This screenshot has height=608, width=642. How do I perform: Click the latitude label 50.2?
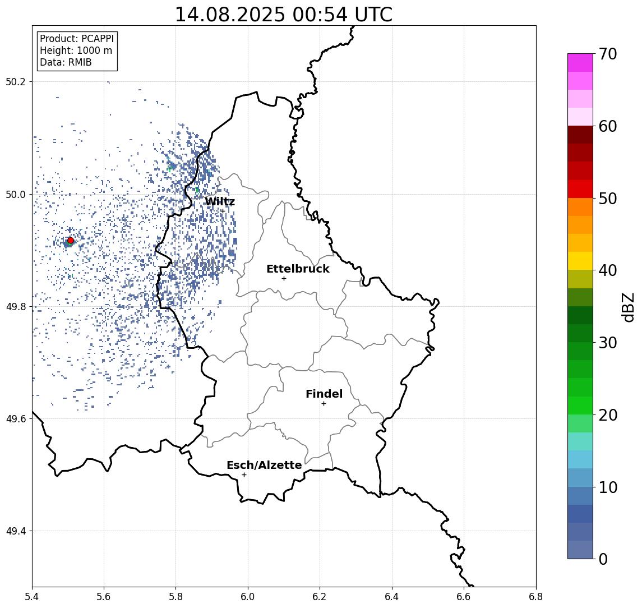(16, 81)
